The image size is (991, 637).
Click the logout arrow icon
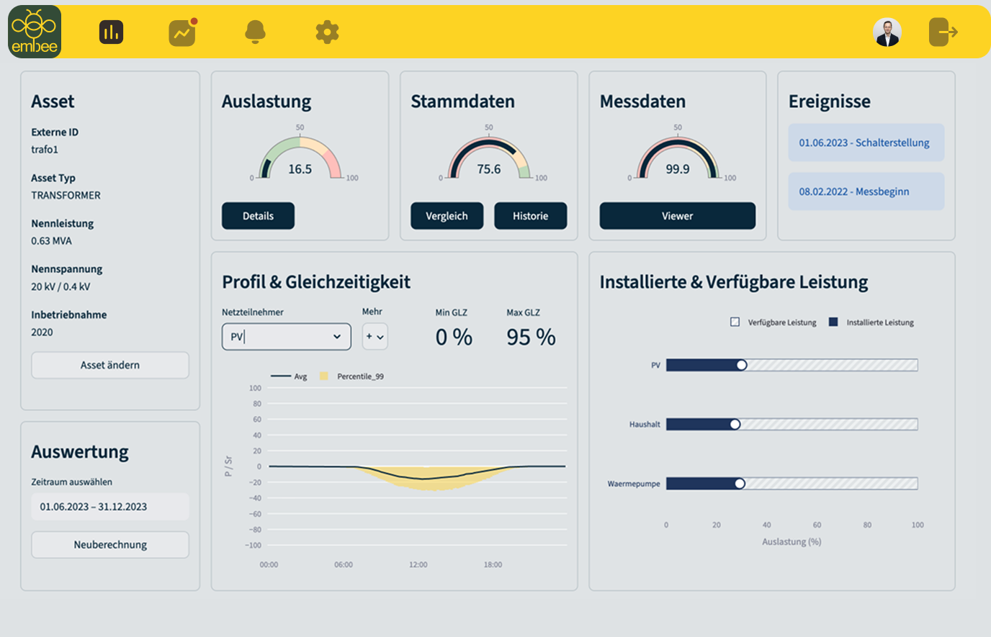(x=943, y=32)
